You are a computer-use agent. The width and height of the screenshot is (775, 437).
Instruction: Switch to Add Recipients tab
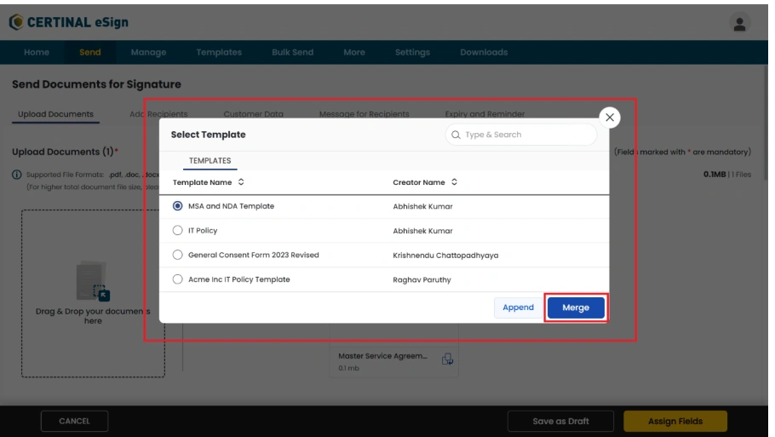coord(158,114)
